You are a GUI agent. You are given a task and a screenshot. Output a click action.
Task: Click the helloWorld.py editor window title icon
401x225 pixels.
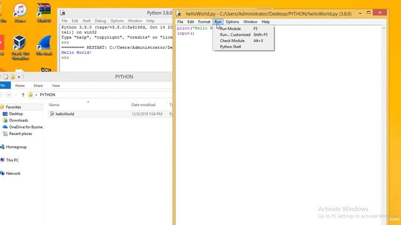179,14
